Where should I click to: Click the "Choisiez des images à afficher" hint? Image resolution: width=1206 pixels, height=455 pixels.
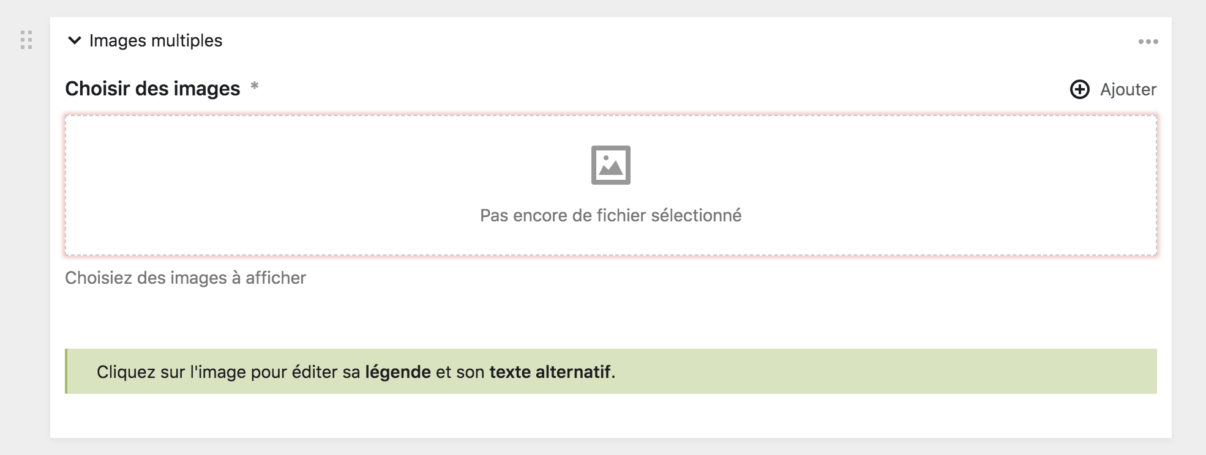tap(185, 278)
